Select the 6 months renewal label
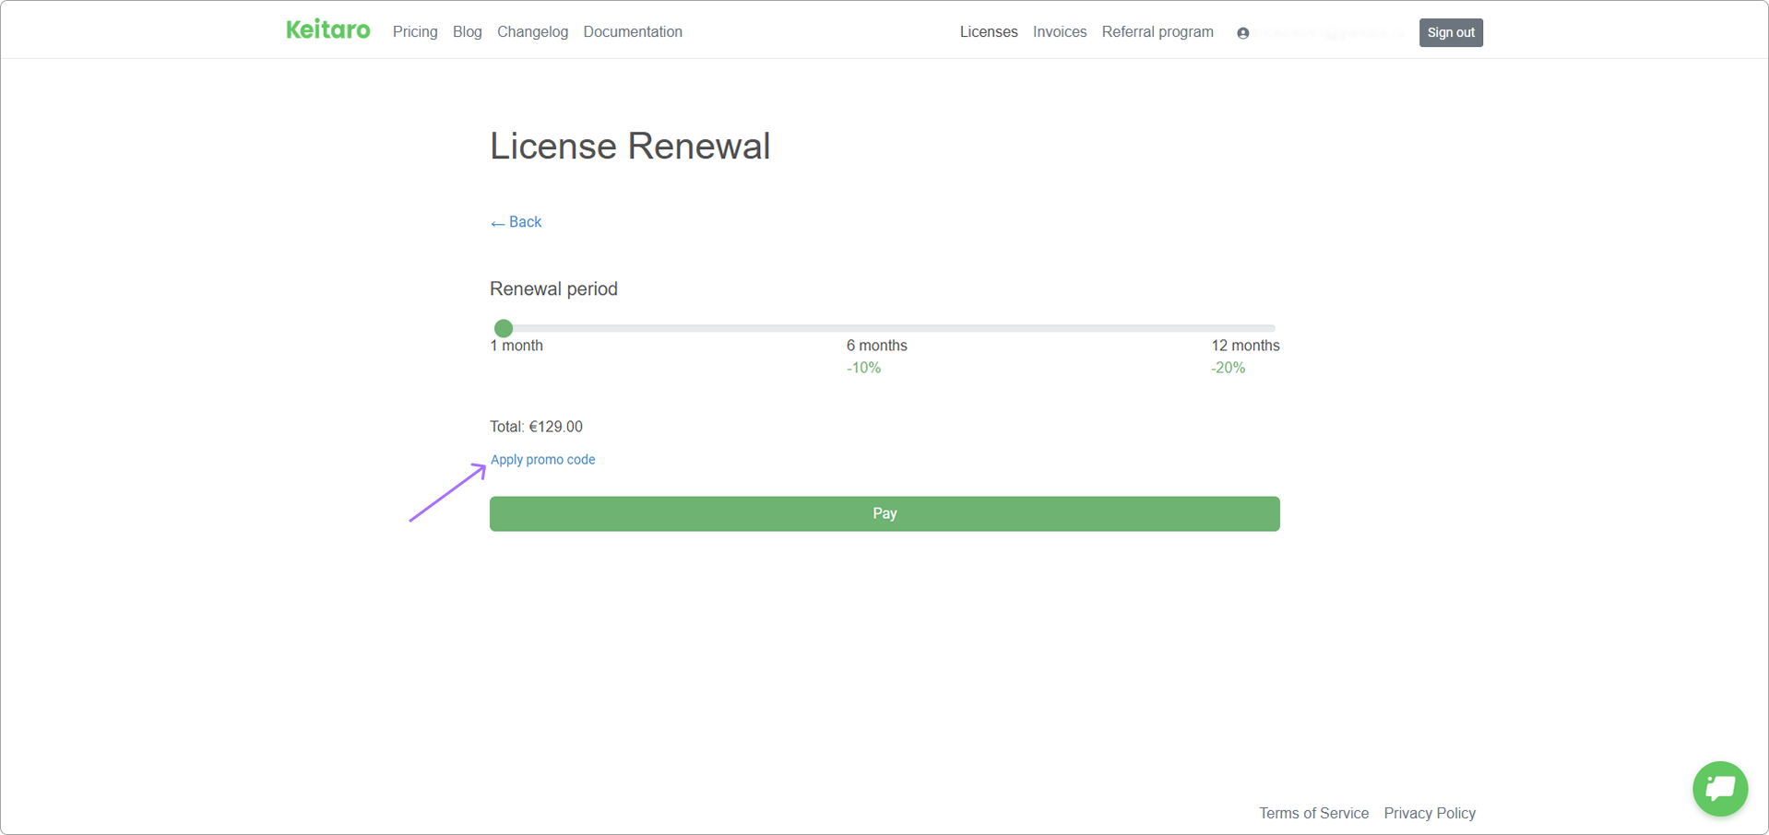The image size is (1769, 835). [x=876, y=346]
